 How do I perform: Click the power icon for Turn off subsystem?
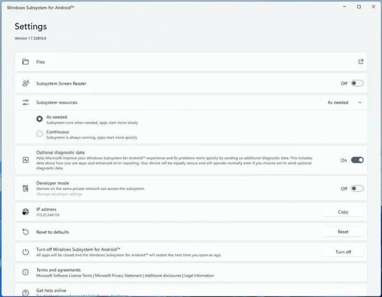coord(25,252)
